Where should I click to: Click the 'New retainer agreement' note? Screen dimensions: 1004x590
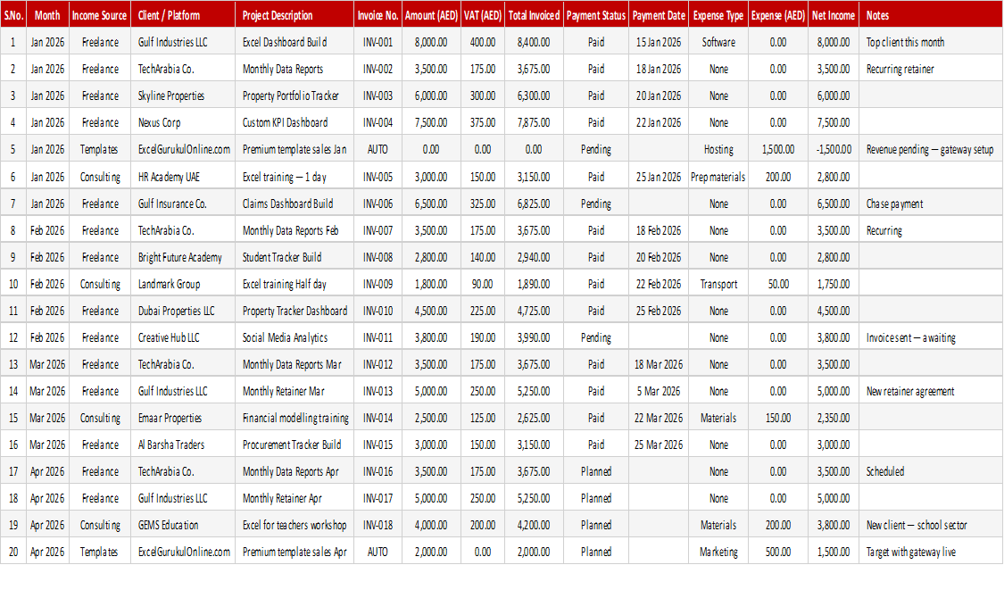pyautogui.click(x=931, y=392)
